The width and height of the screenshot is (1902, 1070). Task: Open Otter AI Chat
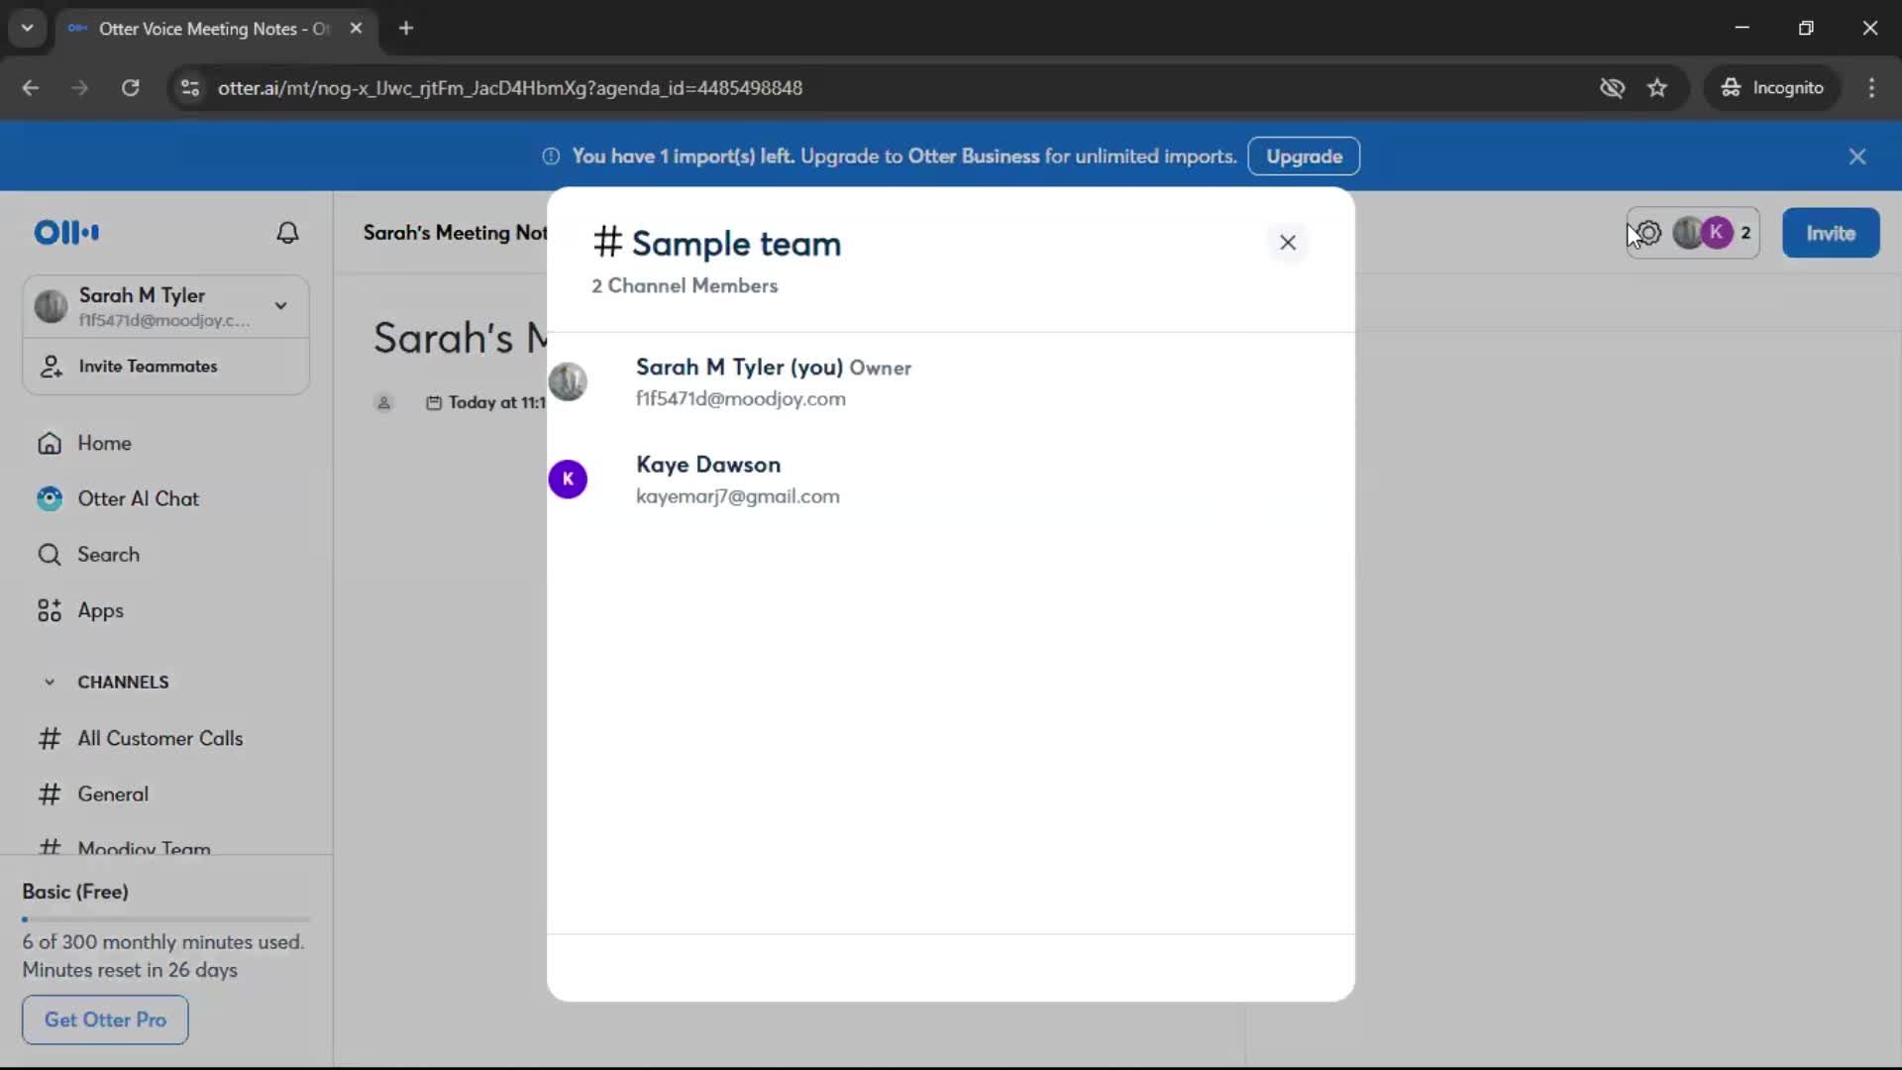[138, 498]
